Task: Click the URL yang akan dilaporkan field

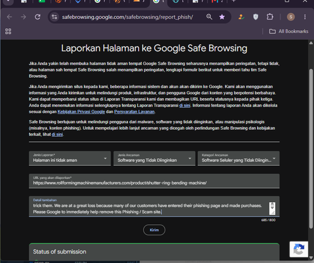Action: [154, 181]
